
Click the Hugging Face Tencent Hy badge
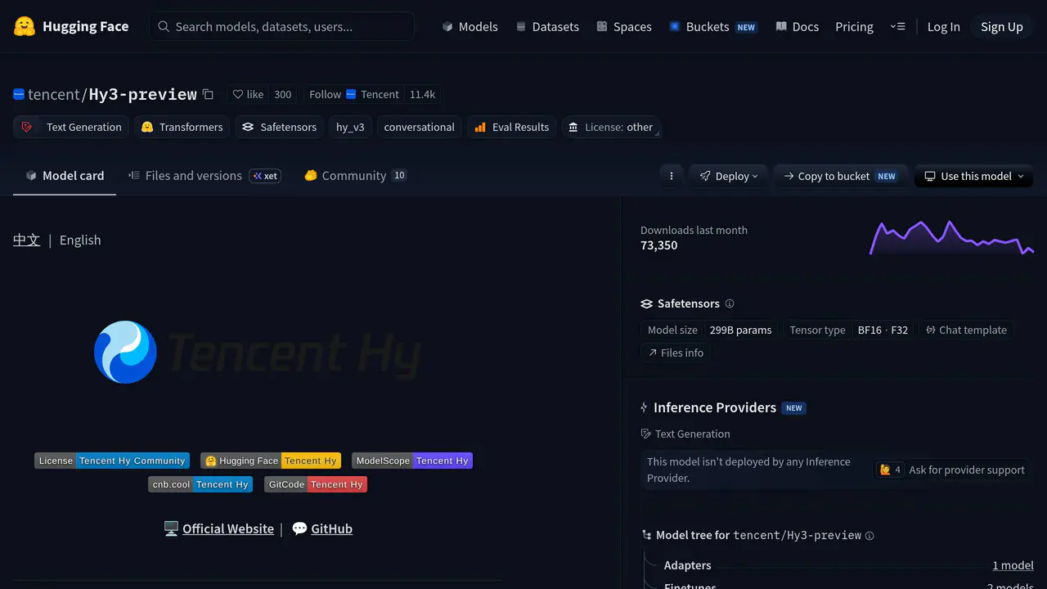point(271,461)
